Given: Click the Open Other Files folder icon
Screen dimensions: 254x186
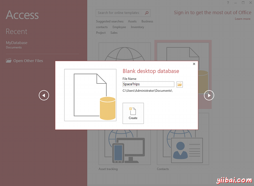Looking at the screenshot, I should [9, 61].
